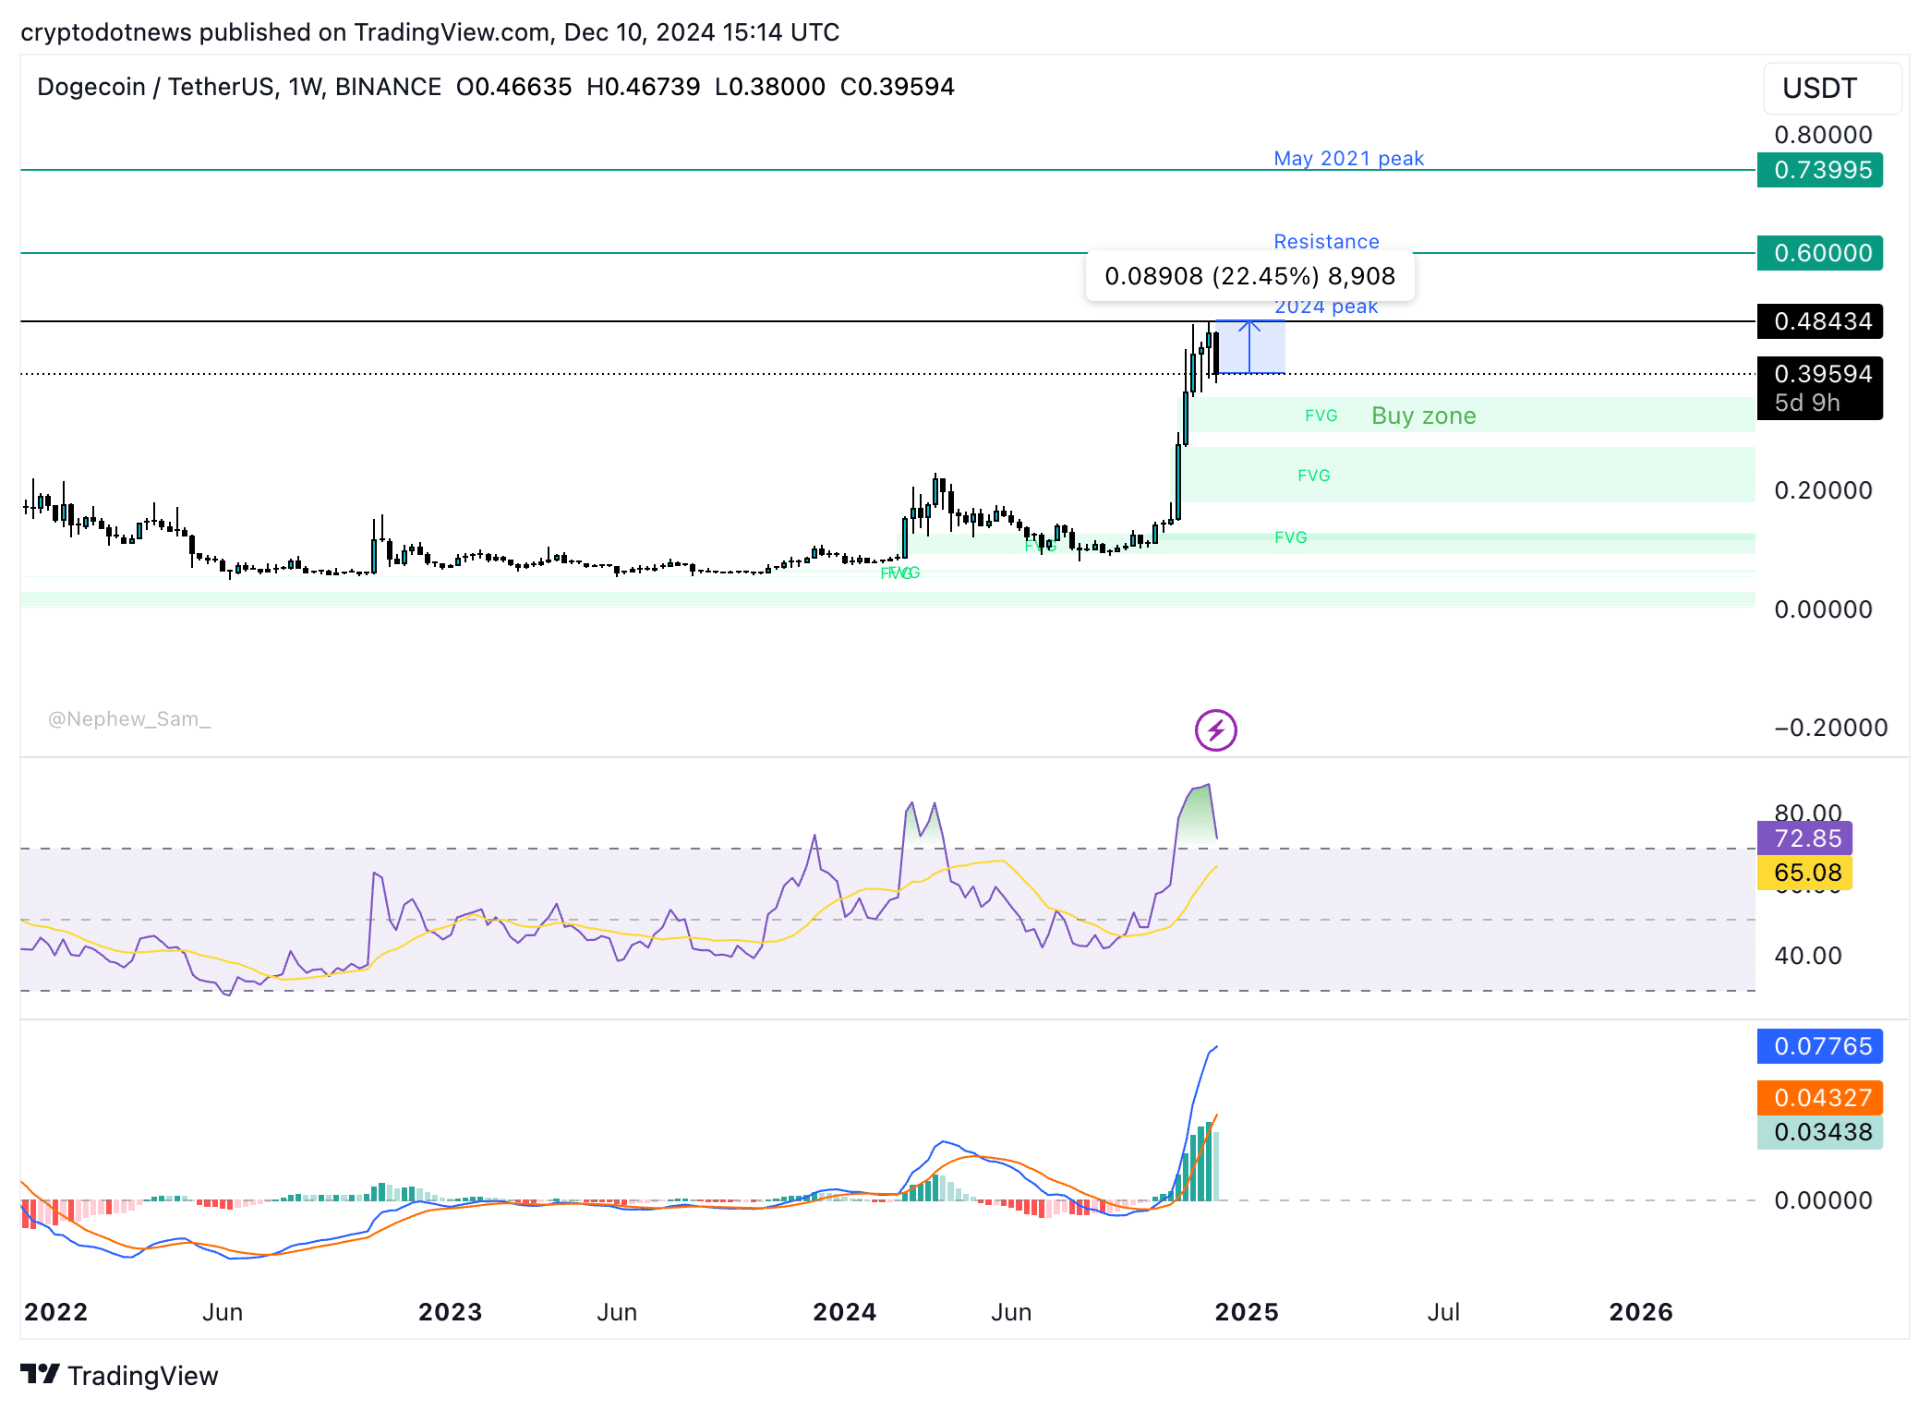Click the 'May 2021 peak' annotation
Image resolution: width=1930 pixels, height=1410 pixels.
click(x=1348, y=159)
